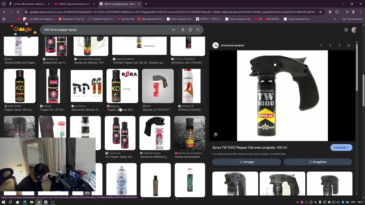
Task: Open the Google apps grid
Action: coord(346,30)
